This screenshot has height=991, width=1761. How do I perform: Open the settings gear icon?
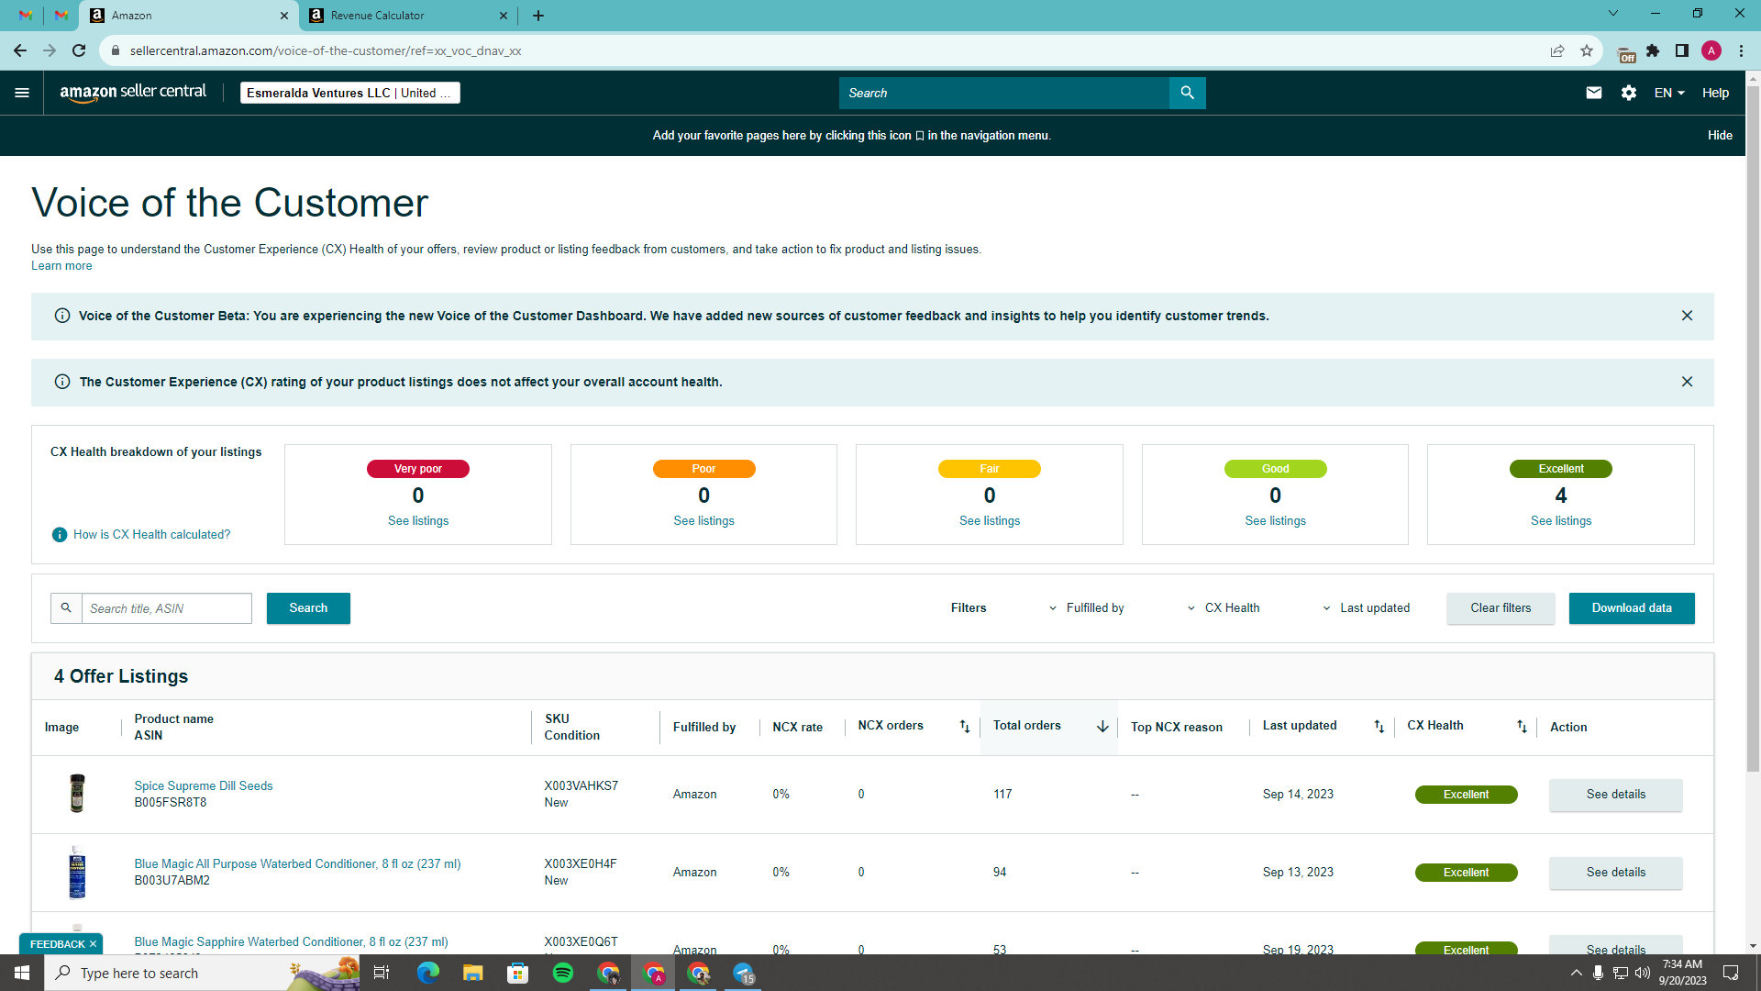point(1629,93)
